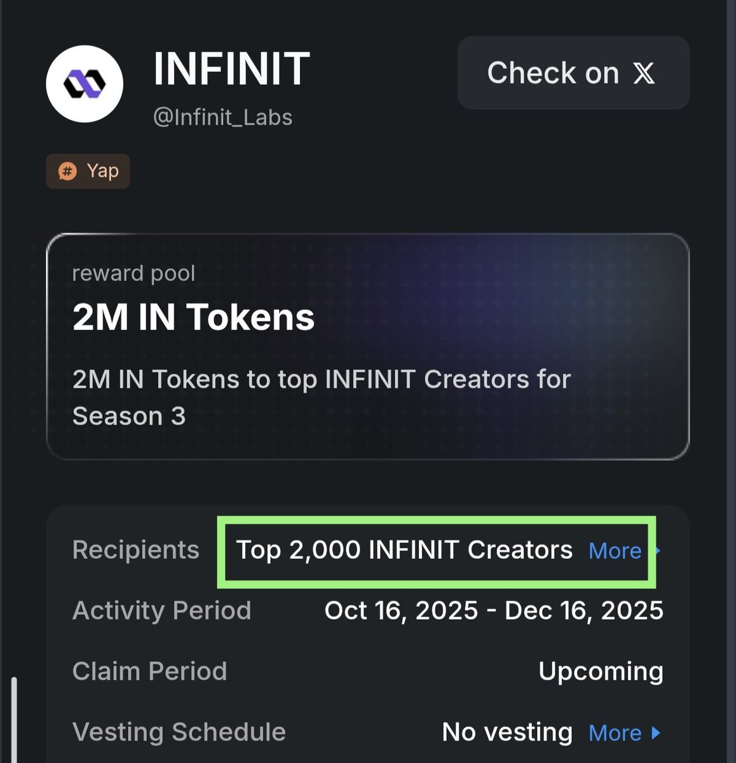Viewport: 736px width, 763px height.
Task: Open the More link for Recipients
Action: [615, 551]
